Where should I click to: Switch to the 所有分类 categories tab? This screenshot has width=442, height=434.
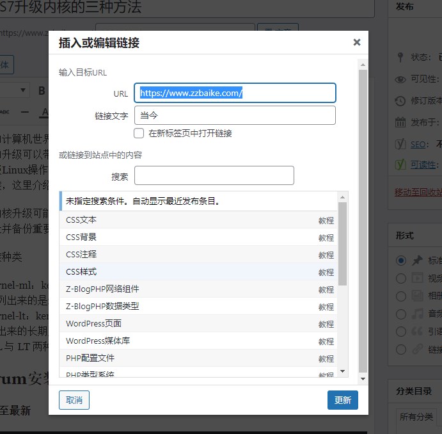coord(416,417)
